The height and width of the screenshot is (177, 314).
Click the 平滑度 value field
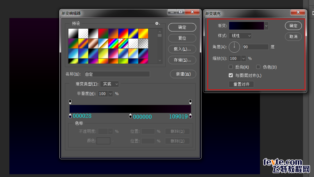(x=103, y=94)
